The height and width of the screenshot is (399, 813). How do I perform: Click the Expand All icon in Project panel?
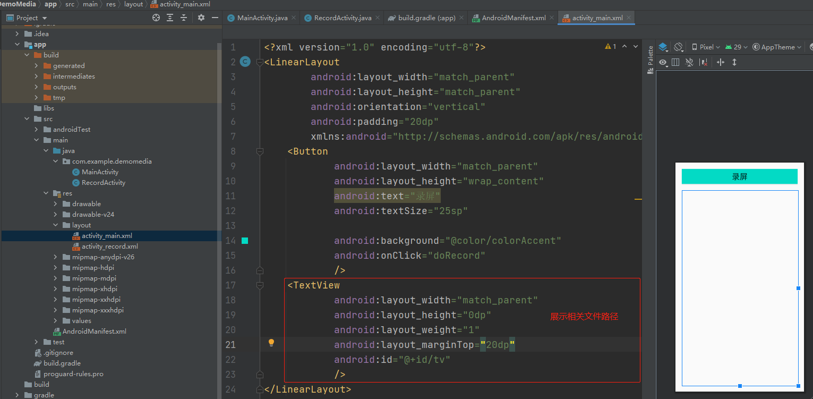point(170,18)
